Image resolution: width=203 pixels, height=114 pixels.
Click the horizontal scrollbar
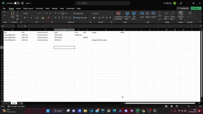(x=160, y=103)
